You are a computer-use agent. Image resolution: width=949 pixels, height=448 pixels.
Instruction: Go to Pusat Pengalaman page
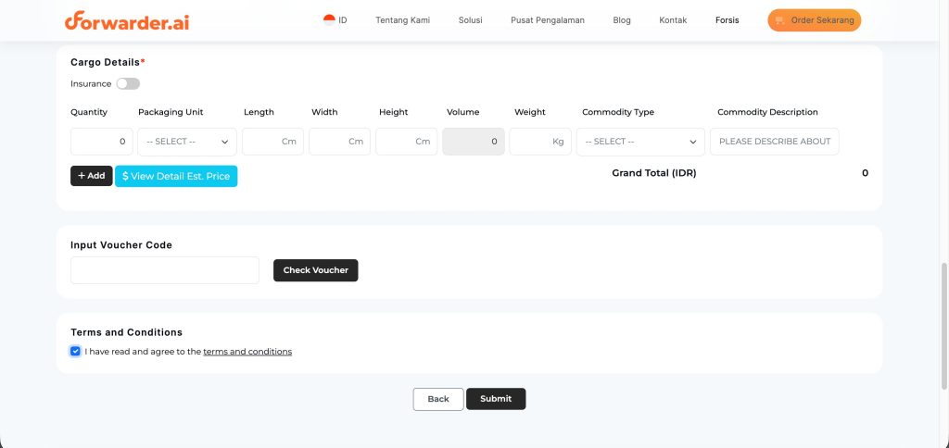coord(547,20)
